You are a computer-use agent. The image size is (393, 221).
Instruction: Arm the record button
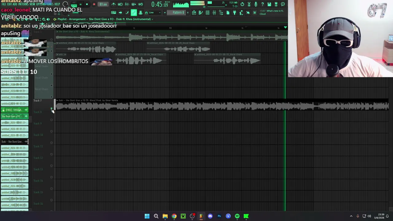pos(94,4)
